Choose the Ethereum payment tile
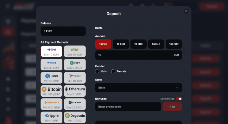228x124 pixels. 75,91
